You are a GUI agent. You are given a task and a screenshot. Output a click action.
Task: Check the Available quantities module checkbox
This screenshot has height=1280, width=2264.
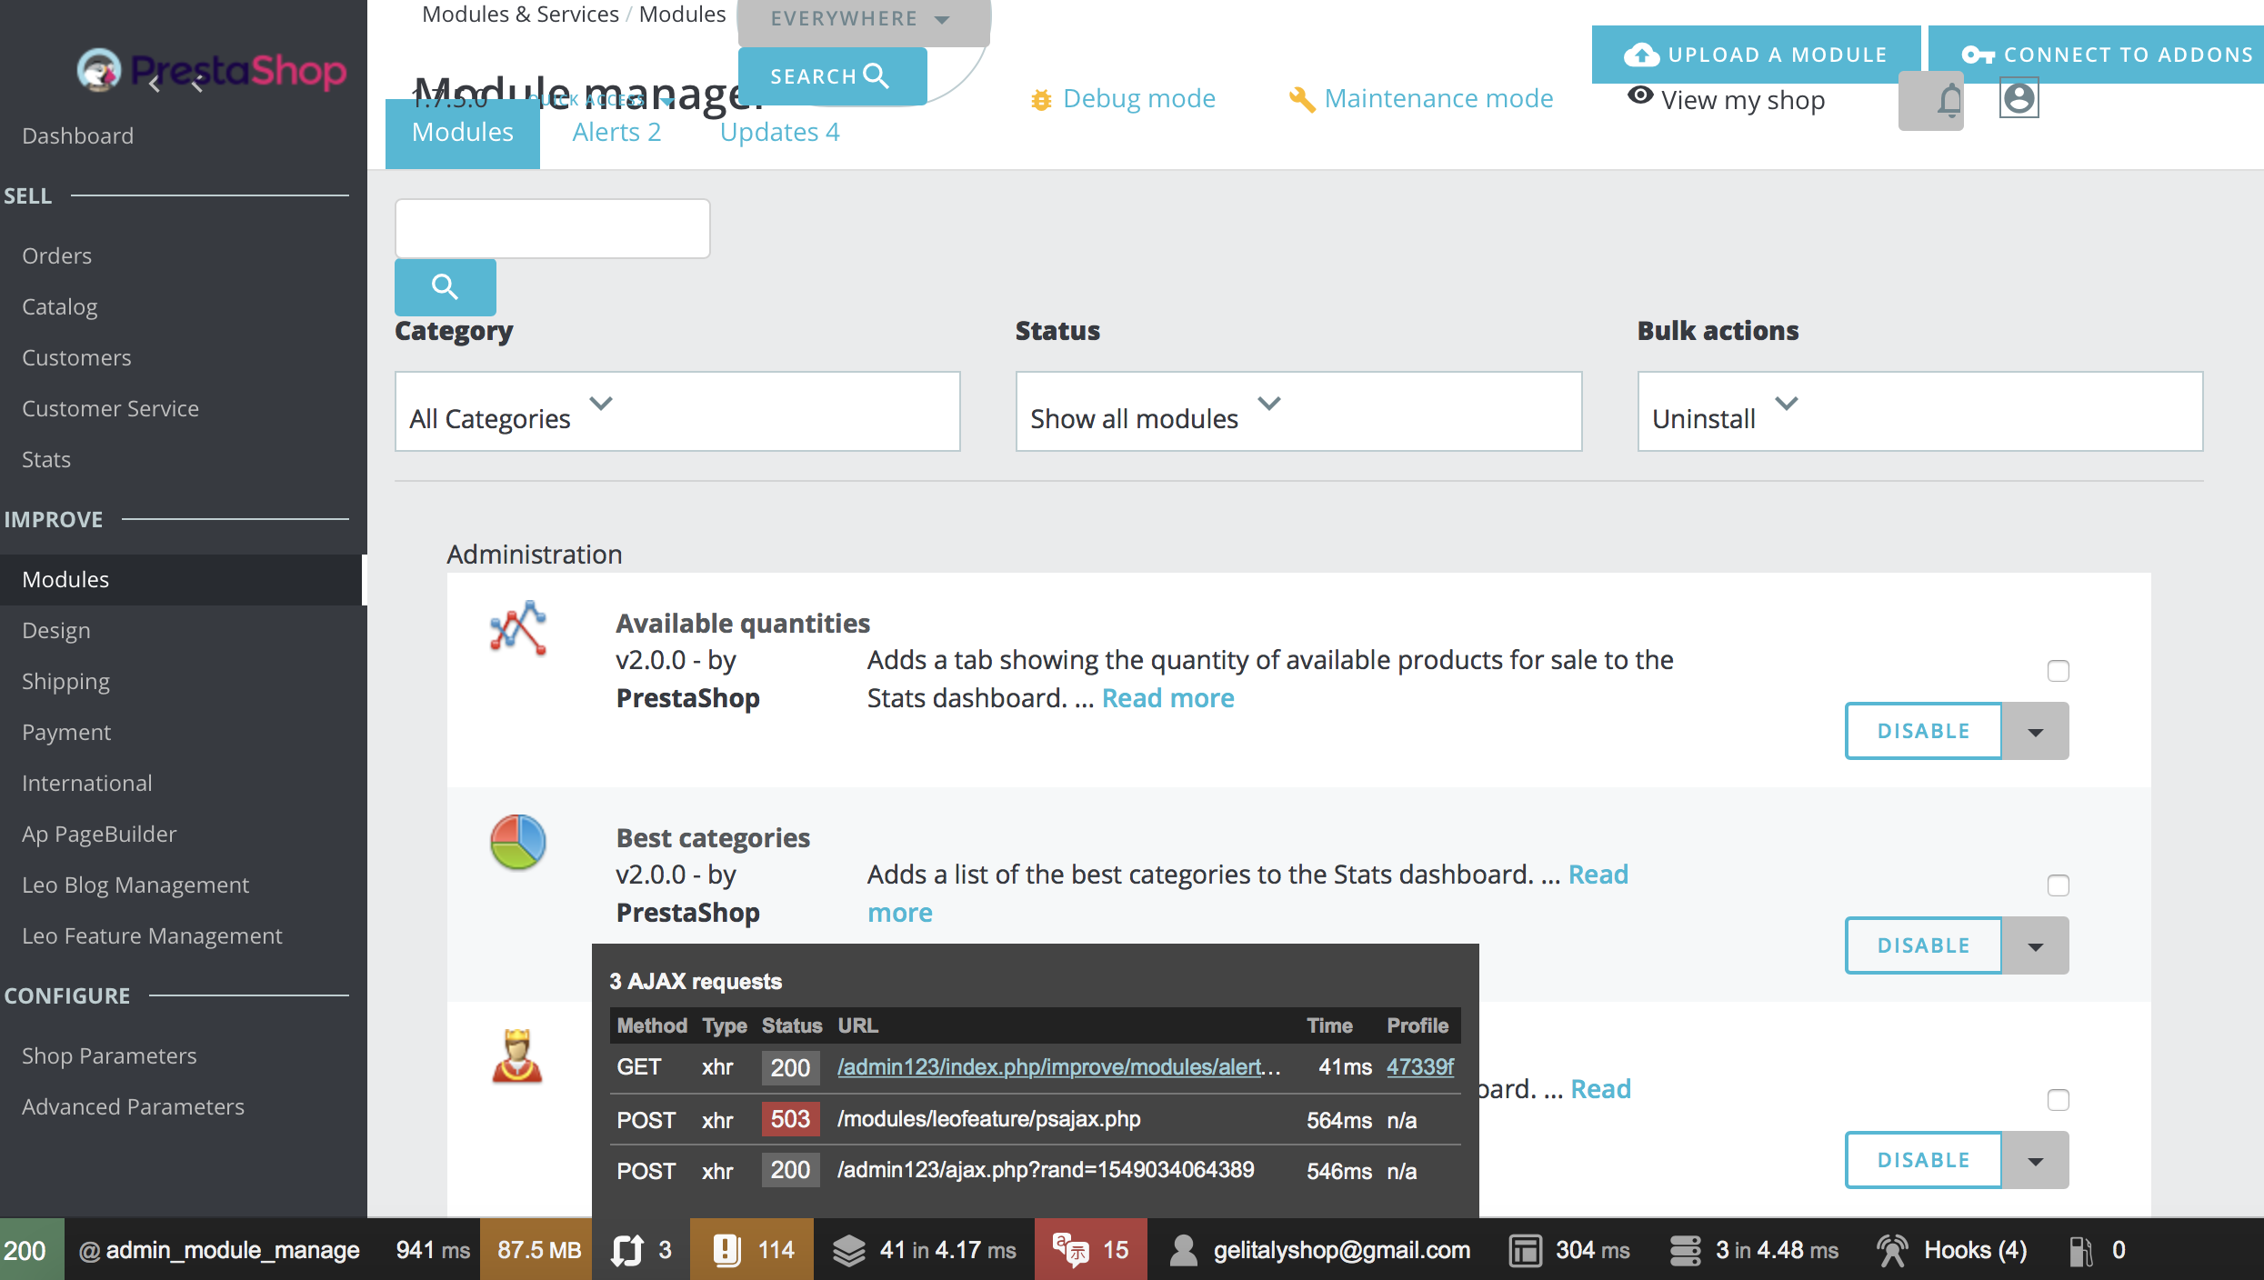pyautogui.click(x=2059, y=670)
